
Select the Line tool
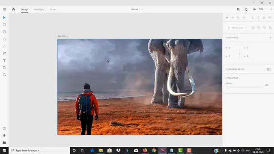[4, 46]
